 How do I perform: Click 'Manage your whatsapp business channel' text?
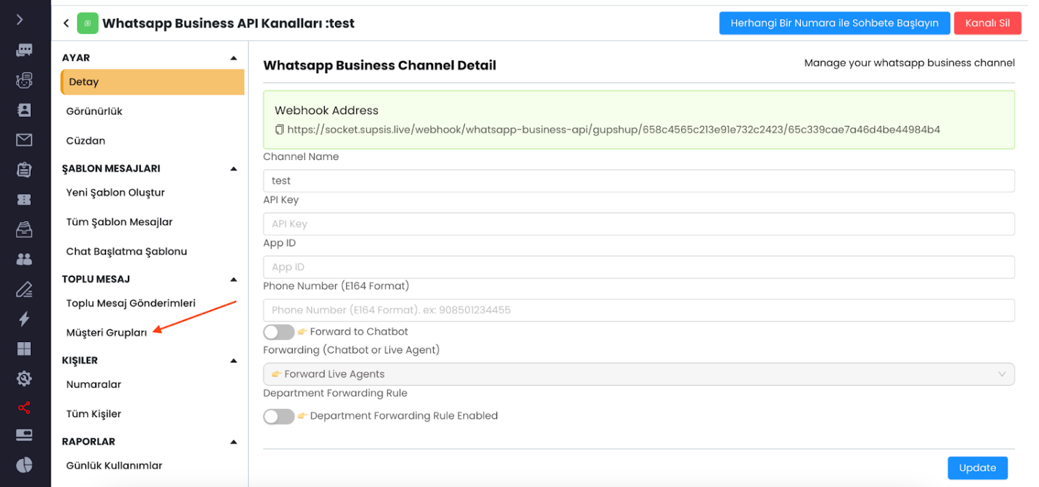pos(910,63)
